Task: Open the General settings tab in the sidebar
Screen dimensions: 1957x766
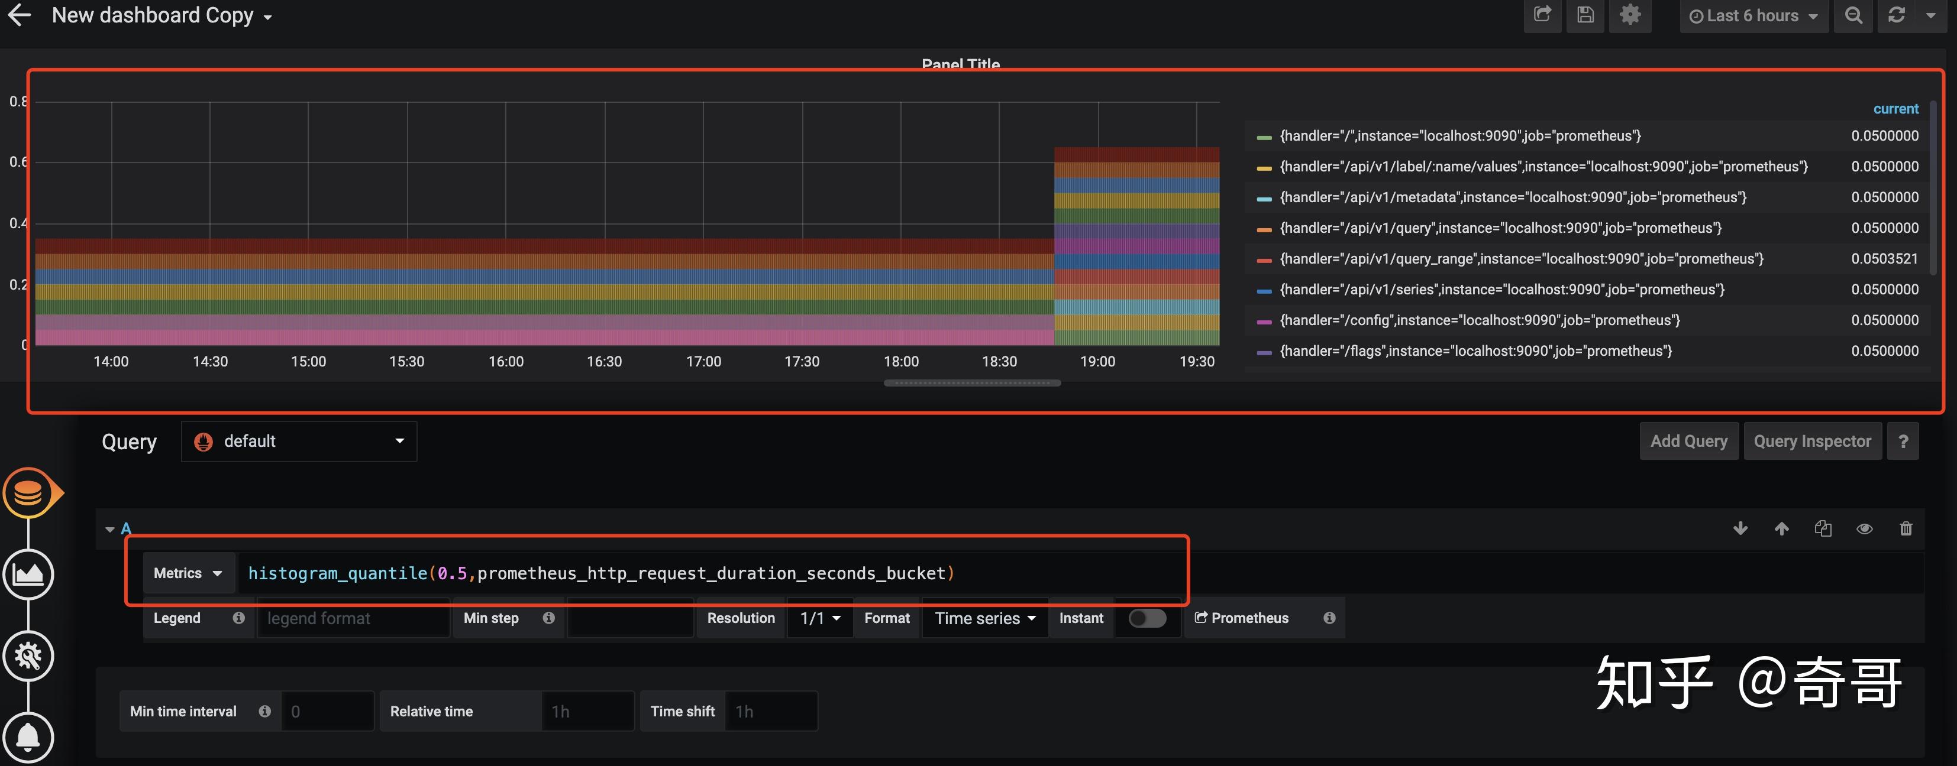Action: [x=28, y=656]
